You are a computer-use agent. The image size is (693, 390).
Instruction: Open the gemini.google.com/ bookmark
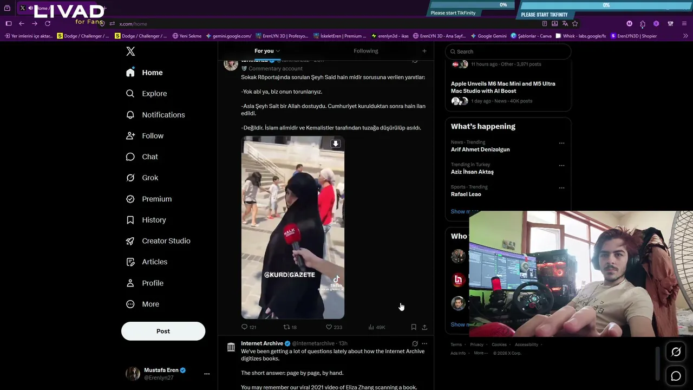tap(228, 36)
